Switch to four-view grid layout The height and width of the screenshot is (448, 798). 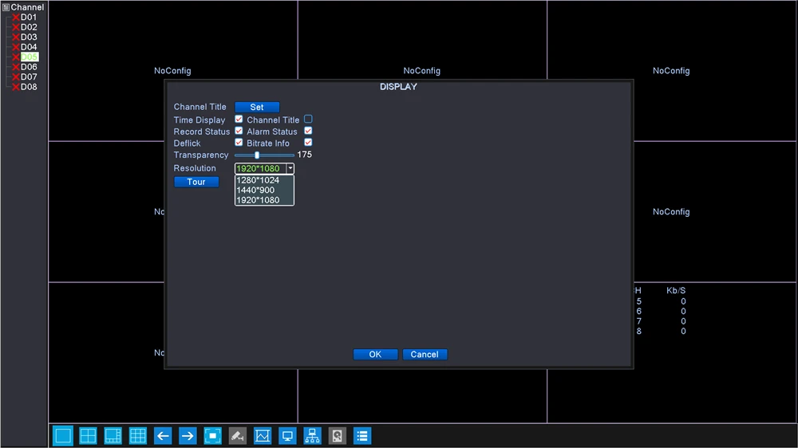pyautogui.click(x=88, y=436)
